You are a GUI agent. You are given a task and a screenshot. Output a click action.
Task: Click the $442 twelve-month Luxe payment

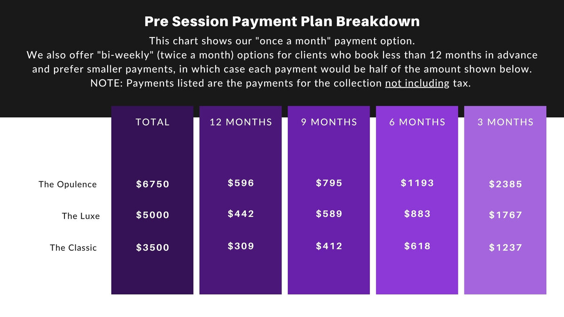(241, 214)
